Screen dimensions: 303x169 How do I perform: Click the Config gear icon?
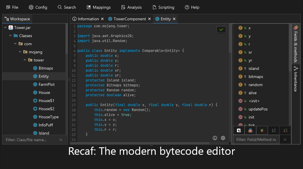31,7
